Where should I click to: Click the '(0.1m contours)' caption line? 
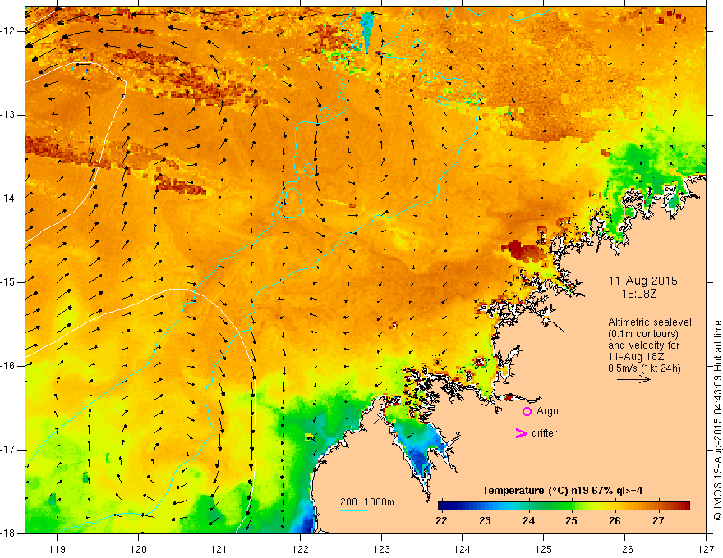click(x=642, y=334)
